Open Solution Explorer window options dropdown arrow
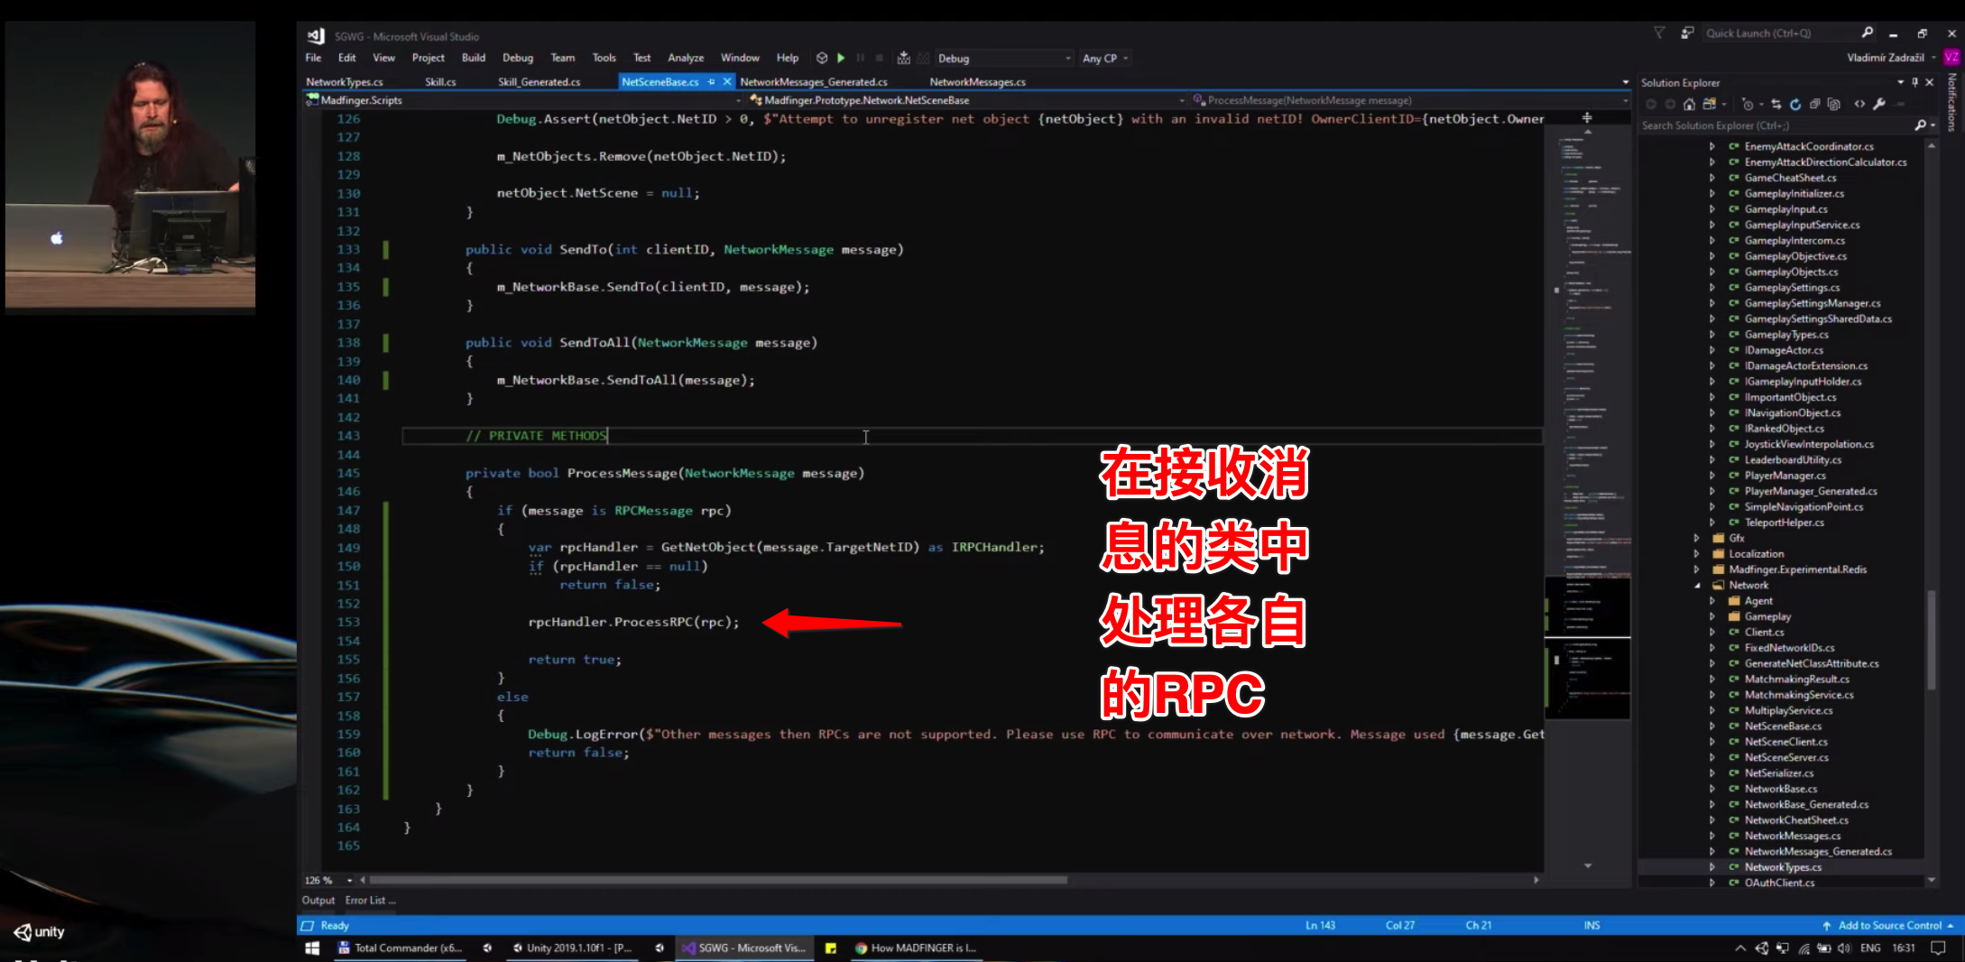 point(1900,82)
